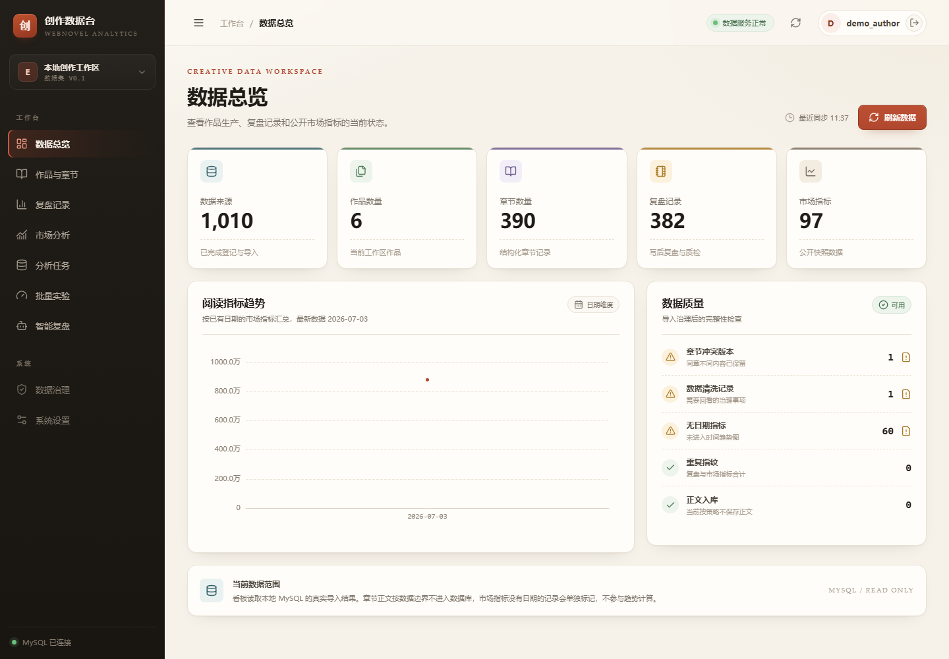
Task: Open 市场分析 from the sidebar
Action: click(82, 235)
